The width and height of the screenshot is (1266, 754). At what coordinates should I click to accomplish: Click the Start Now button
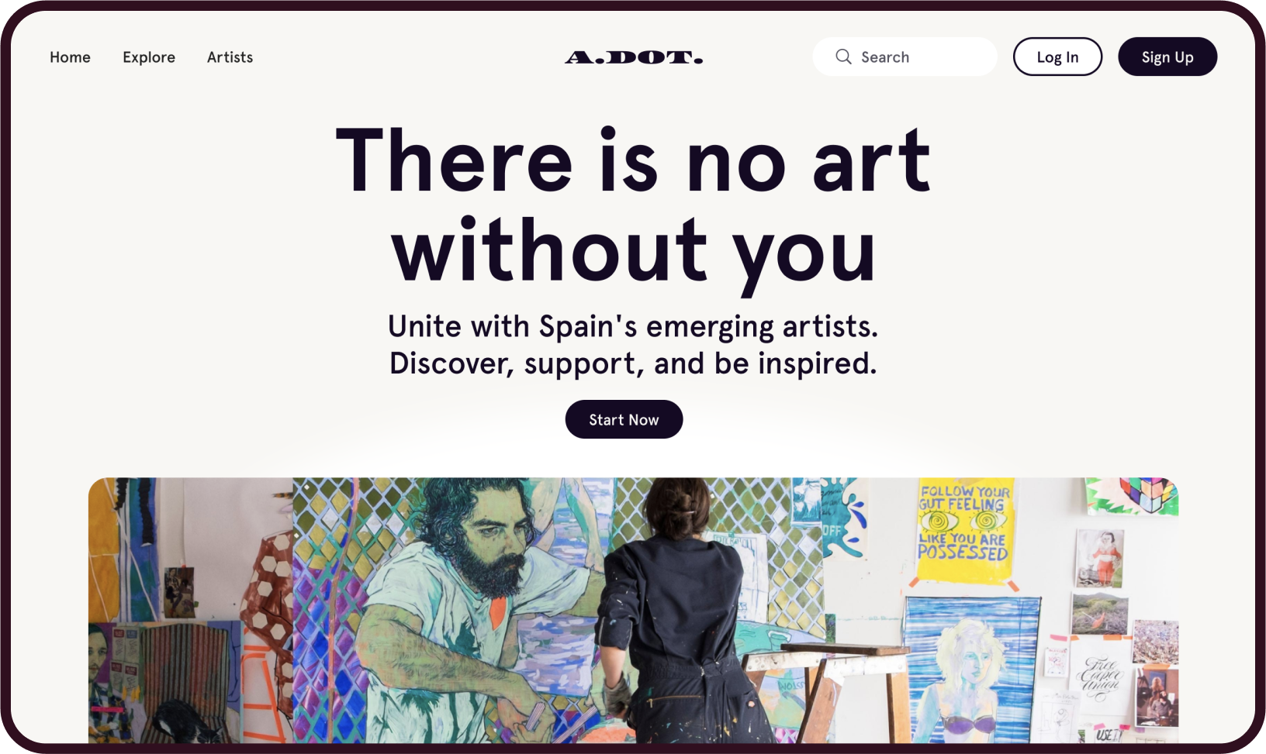(x=624, y=419)
